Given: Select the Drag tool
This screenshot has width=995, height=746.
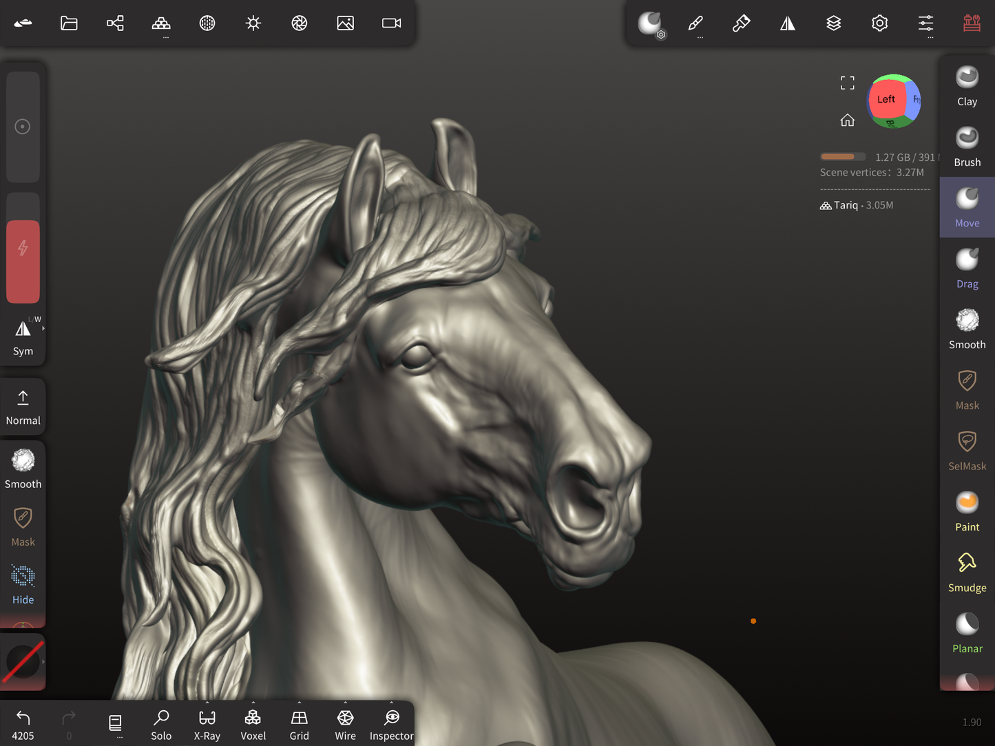Looking at the screenshot, I should tap(967, 268).
